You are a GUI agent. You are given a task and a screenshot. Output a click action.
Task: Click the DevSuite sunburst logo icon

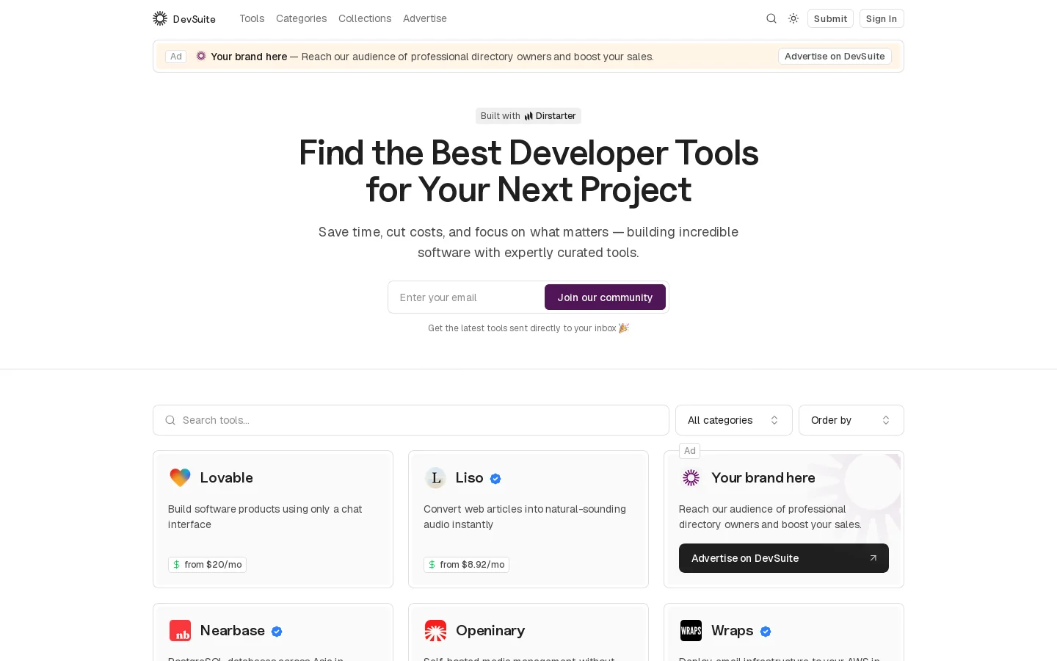click(160, 18)
